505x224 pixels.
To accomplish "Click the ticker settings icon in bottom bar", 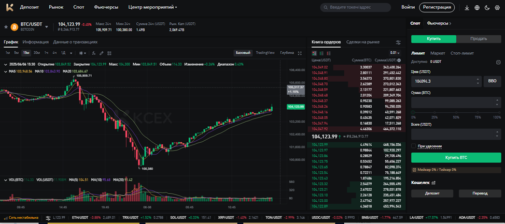I will [x=48, y=218].
